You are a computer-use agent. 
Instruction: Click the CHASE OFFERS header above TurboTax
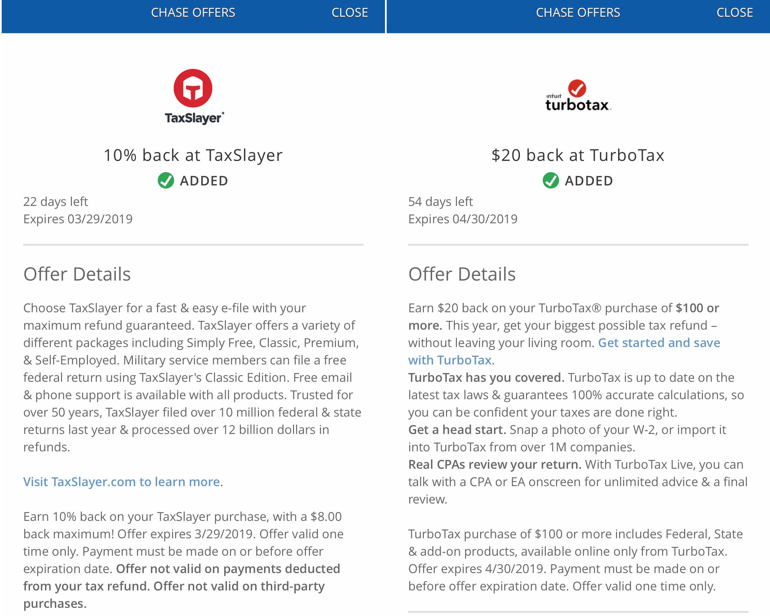tap(578, 13)
